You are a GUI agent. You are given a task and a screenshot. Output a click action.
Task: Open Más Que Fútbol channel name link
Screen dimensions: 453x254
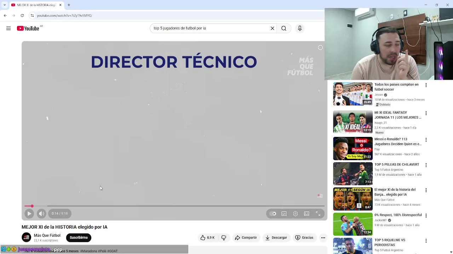[x=47, y=235]
